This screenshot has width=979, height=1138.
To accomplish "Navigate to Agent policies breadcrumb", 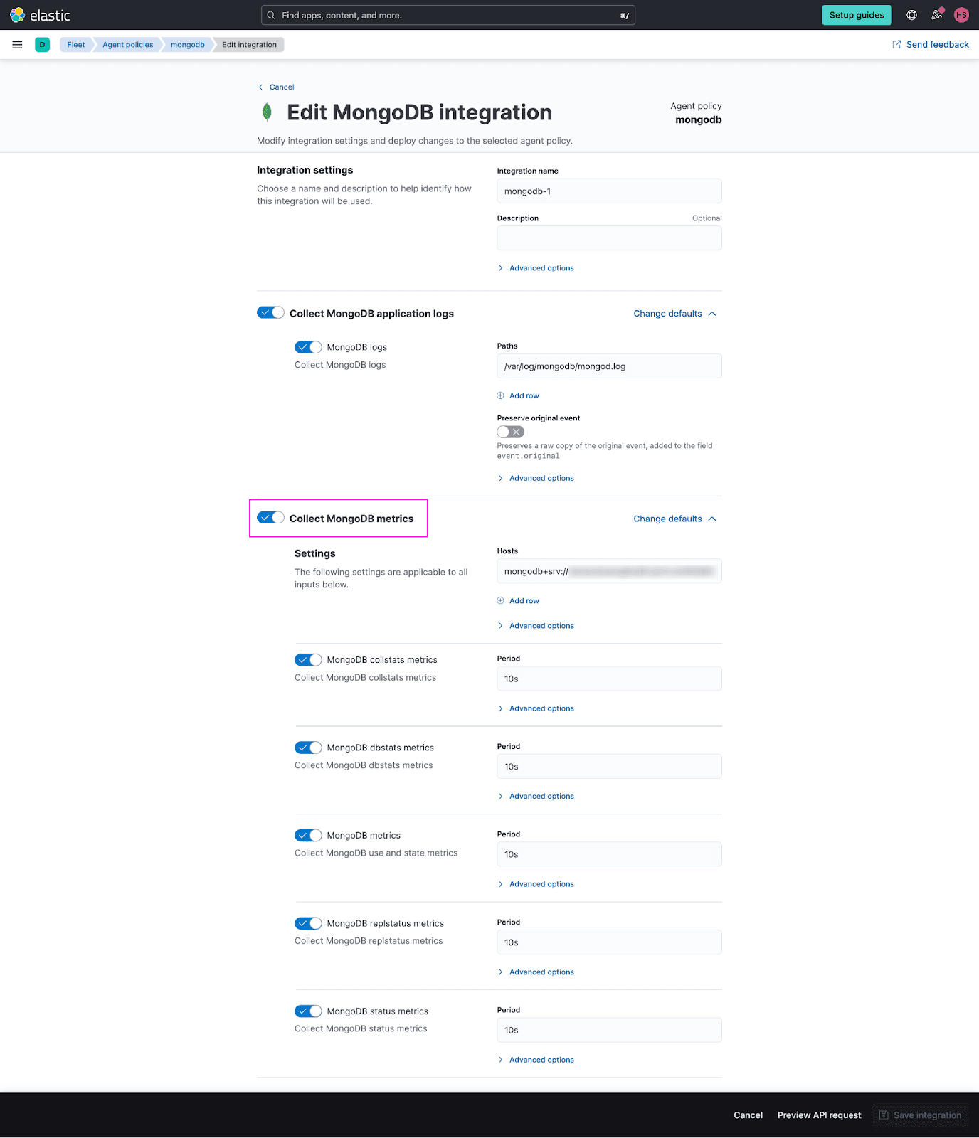I will [128, 45].
